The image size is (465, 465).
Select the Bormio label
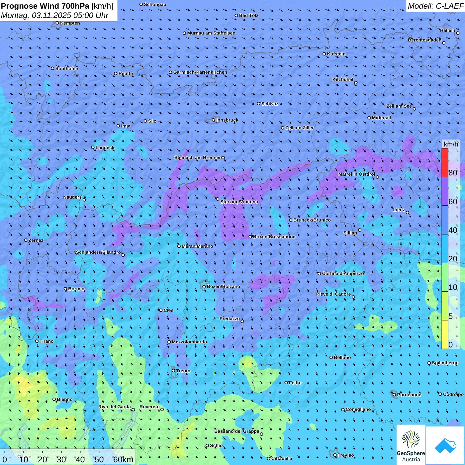coord(76,289)
